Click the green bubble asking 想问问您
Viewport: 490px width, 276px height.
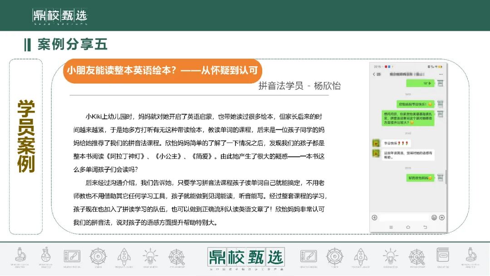(408, 118)
